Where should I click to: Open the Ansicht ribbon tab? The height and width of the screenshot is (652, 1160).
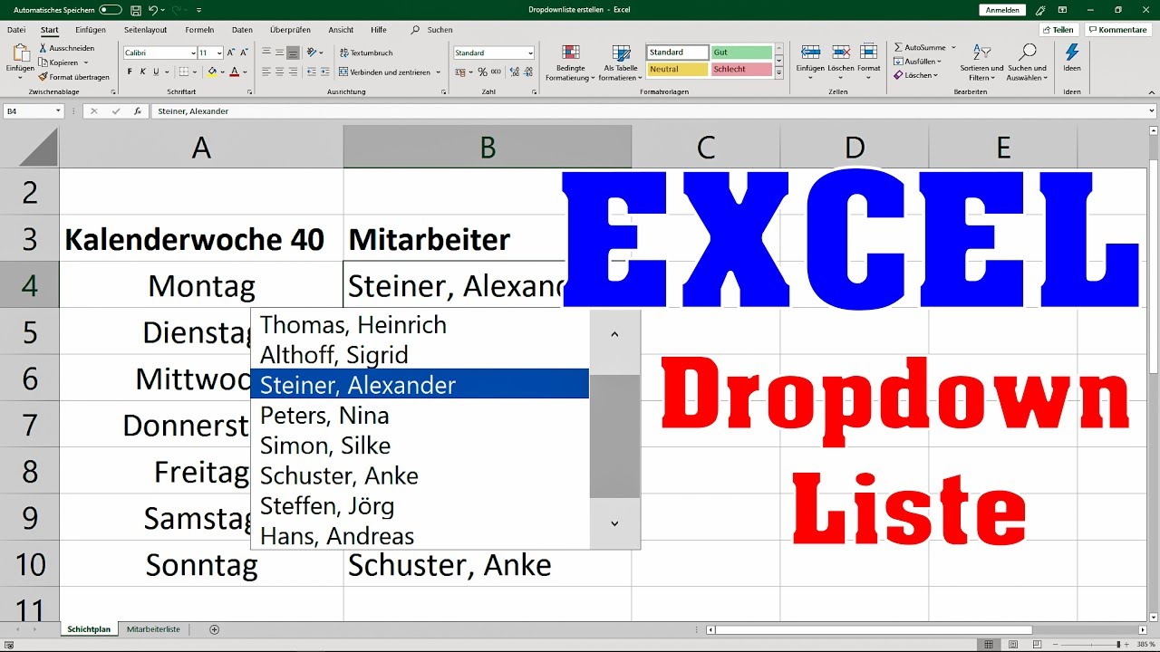pyautogui.click(x=341, y=30)
